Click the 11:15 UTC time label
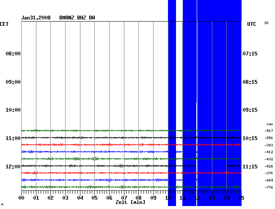 [x=250, y=166]
